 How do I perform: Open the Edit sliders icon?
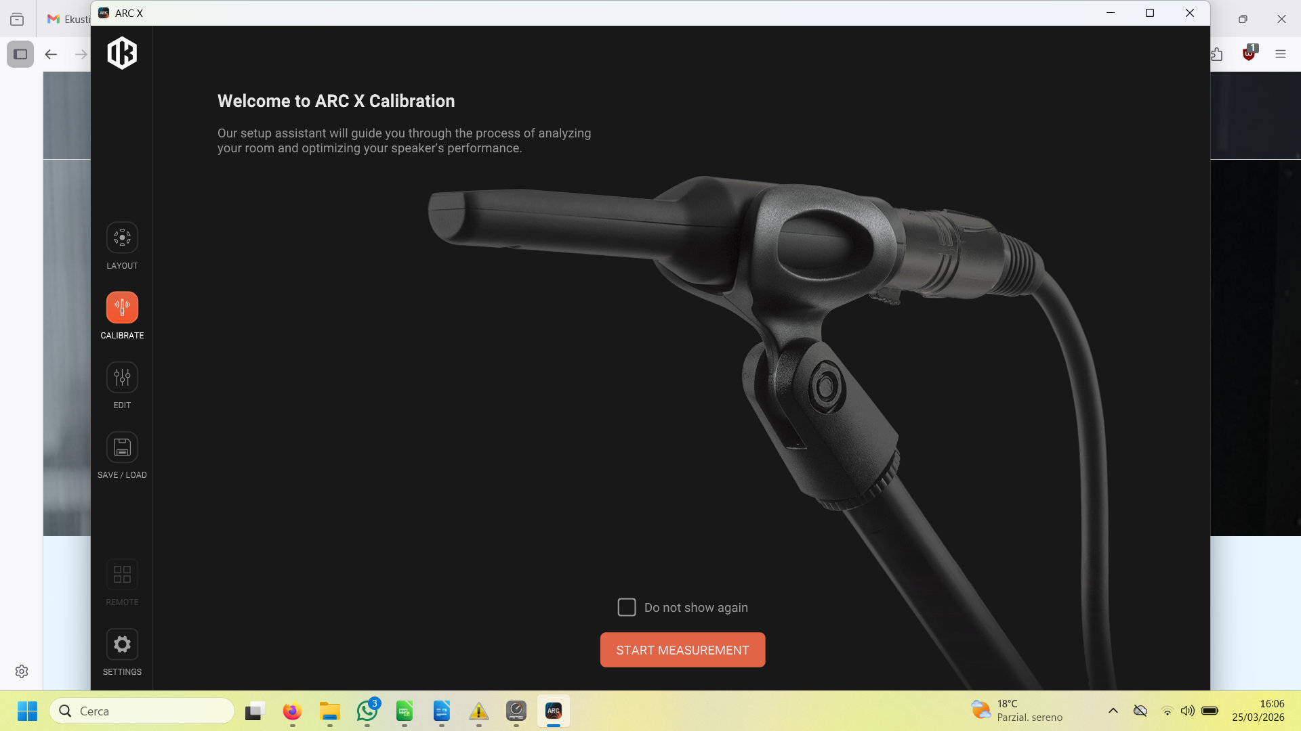pos(122,378)
